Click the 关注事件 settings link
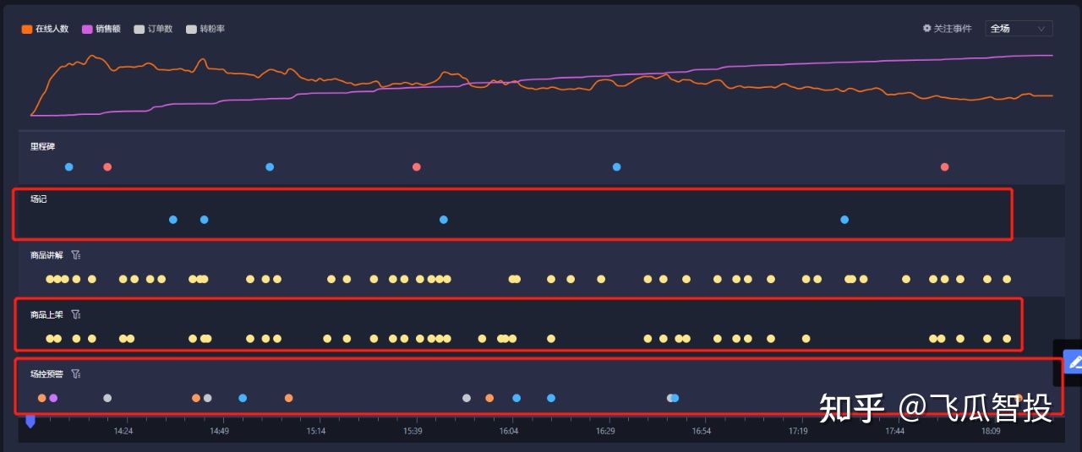Image resolution: width=1082 pixels, height=452 pixels. pyautogui.click(x=952, y=29)
